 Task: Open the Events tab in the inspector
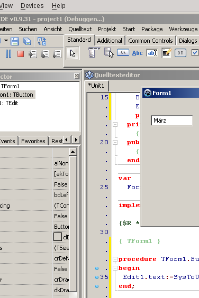point(7,141)
